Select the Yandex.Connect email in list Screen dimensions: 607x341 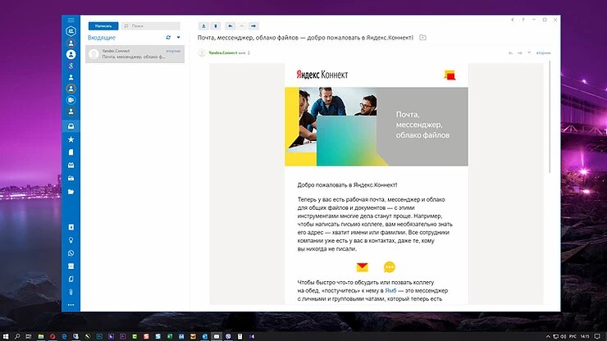(135, 54)
